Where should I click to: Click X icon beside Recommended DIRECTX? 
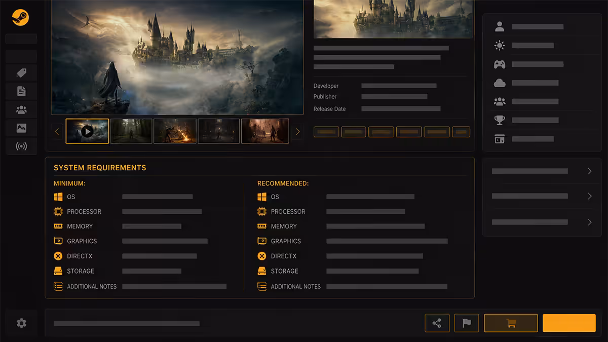click(262, 256)
